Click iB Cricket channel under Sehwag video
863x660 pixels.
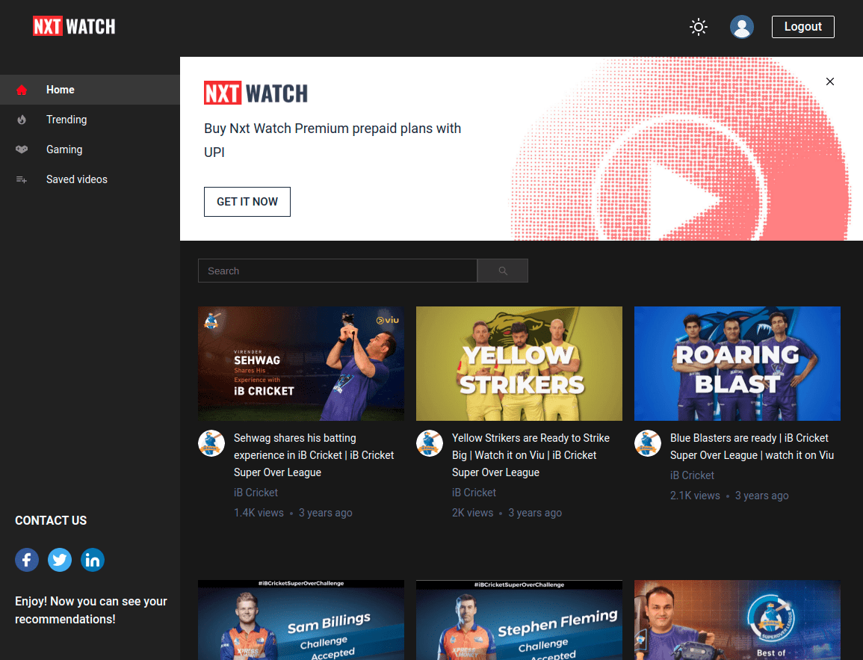pyautogui.click(x=256, y=493)
